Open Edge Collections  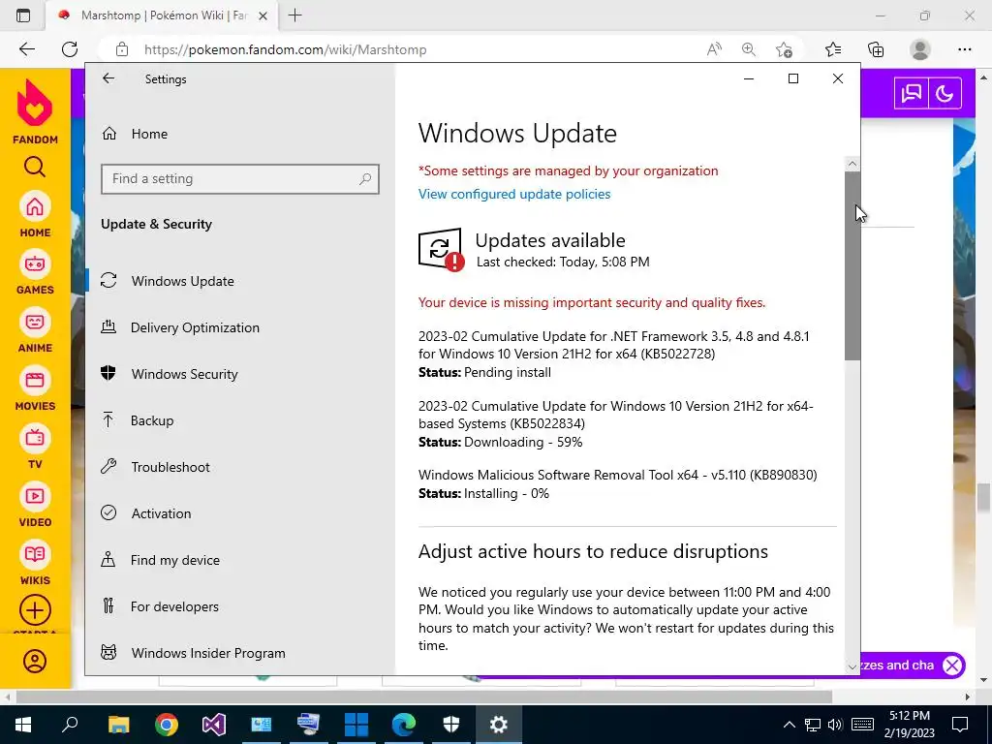tap(876, 49)
